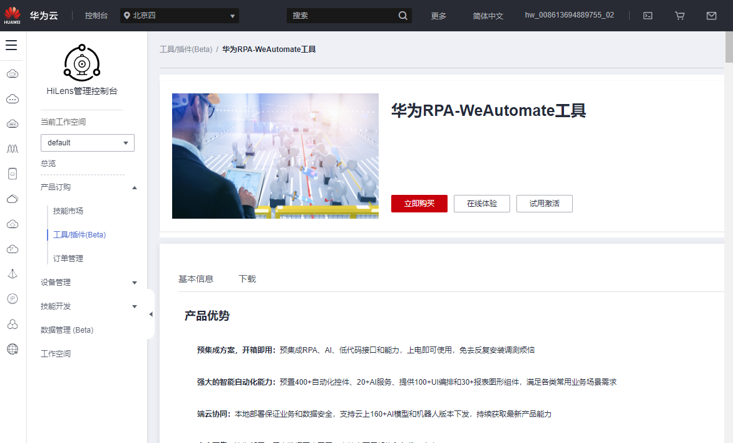Open the CloudShell terminal icon

coord(647,16)
